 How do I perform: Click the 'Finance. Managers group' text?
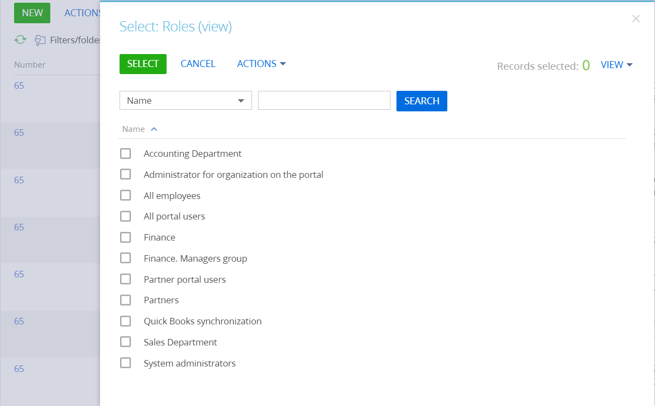[195, 258]
